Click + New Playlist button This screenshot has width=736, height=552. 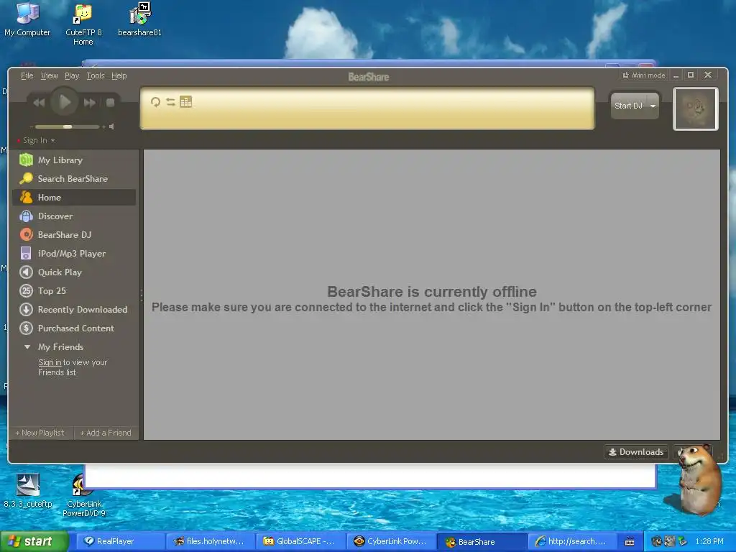point(40,433)
